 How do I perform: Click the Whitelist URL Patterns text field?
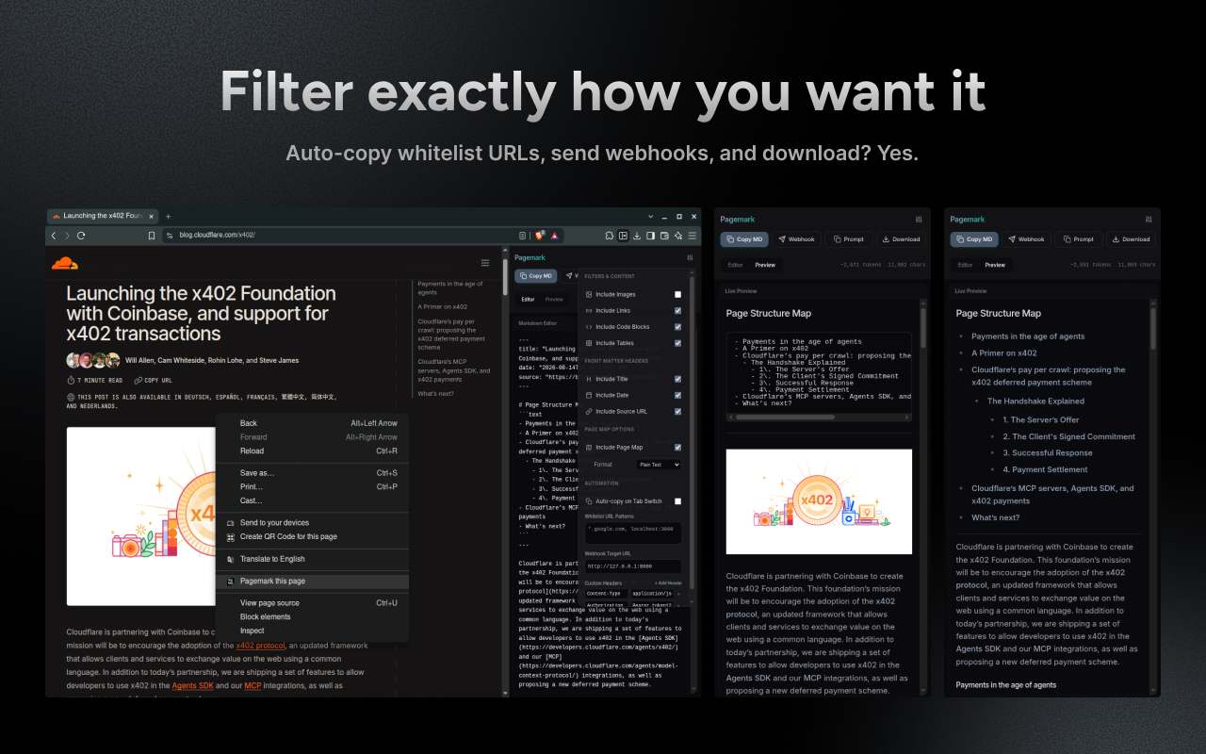[x=632, y=533]
